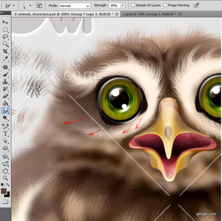Select the Paint Bucket tool
The height and width of the screenshot is (221, 222).
(x=6, y=103)
